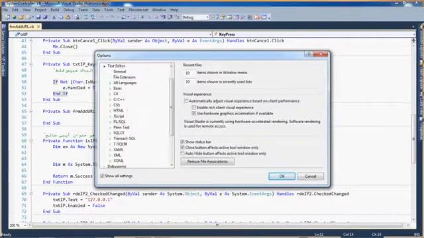The image size is (424, 238).
Task: Select C/C++ in options tree
Action: [119, 100]
